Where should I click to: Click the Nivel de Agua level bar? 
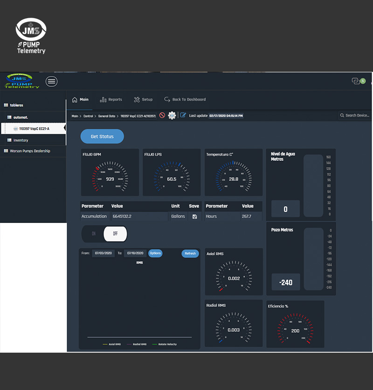tap(313, 185)
